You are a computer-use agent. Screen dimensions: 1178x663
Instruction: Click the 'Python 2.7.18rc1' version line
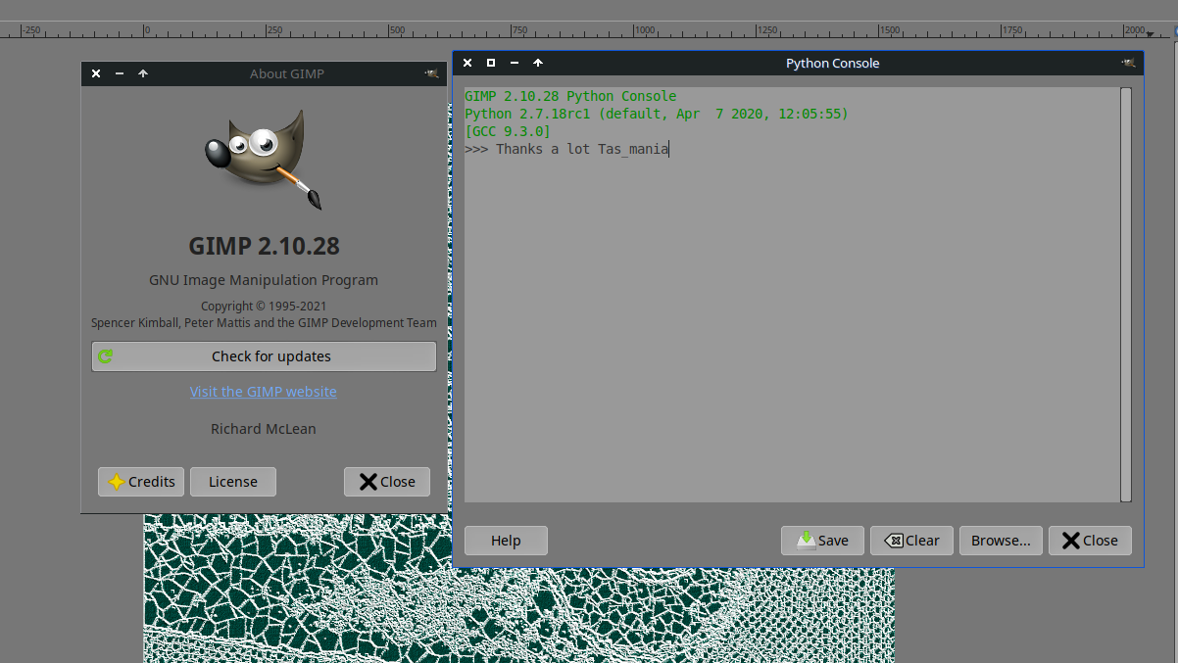(657, 114)
